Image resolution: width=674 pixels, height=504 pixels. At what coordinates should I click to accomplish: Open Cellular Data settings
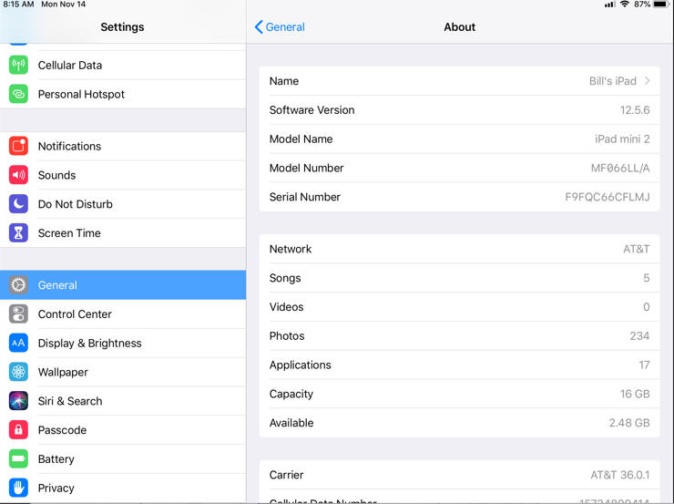tap(123, 65)
